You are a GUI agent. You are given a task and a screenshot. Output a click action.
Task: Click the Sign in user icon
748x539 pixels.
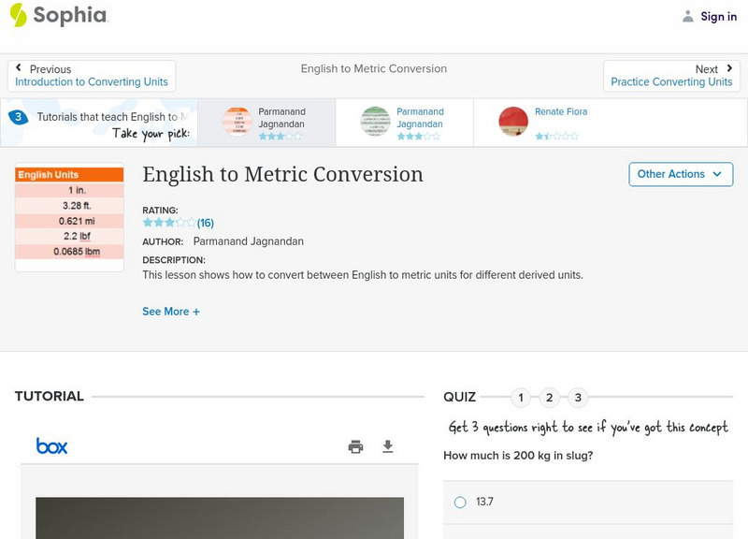click(688, 17)
